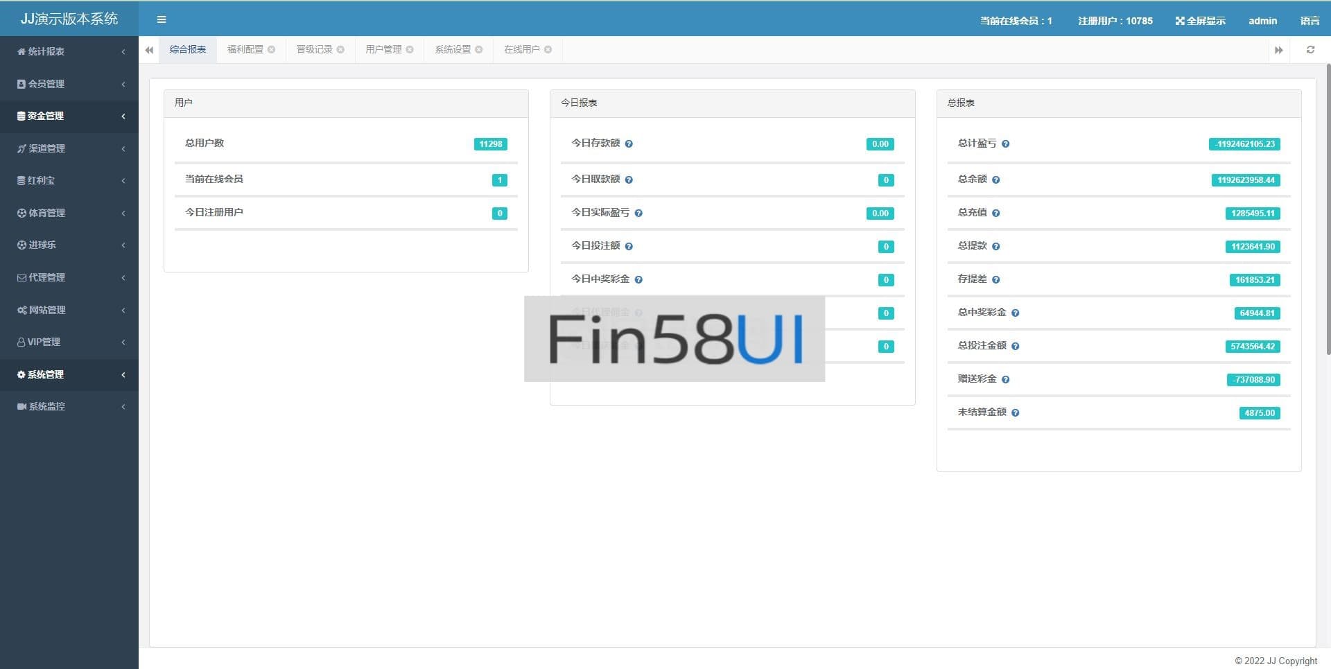Open the 系统监控 sidebar menu
This screenshot has height=669, width=1331.
(69, 406)
